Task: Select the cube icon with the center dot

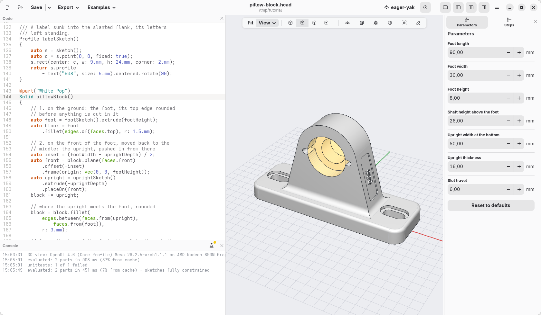Action: tap(326, 23)
